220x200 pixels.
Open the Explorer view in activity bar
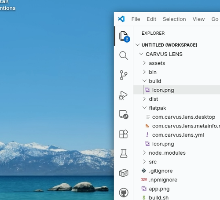point(124,36)
